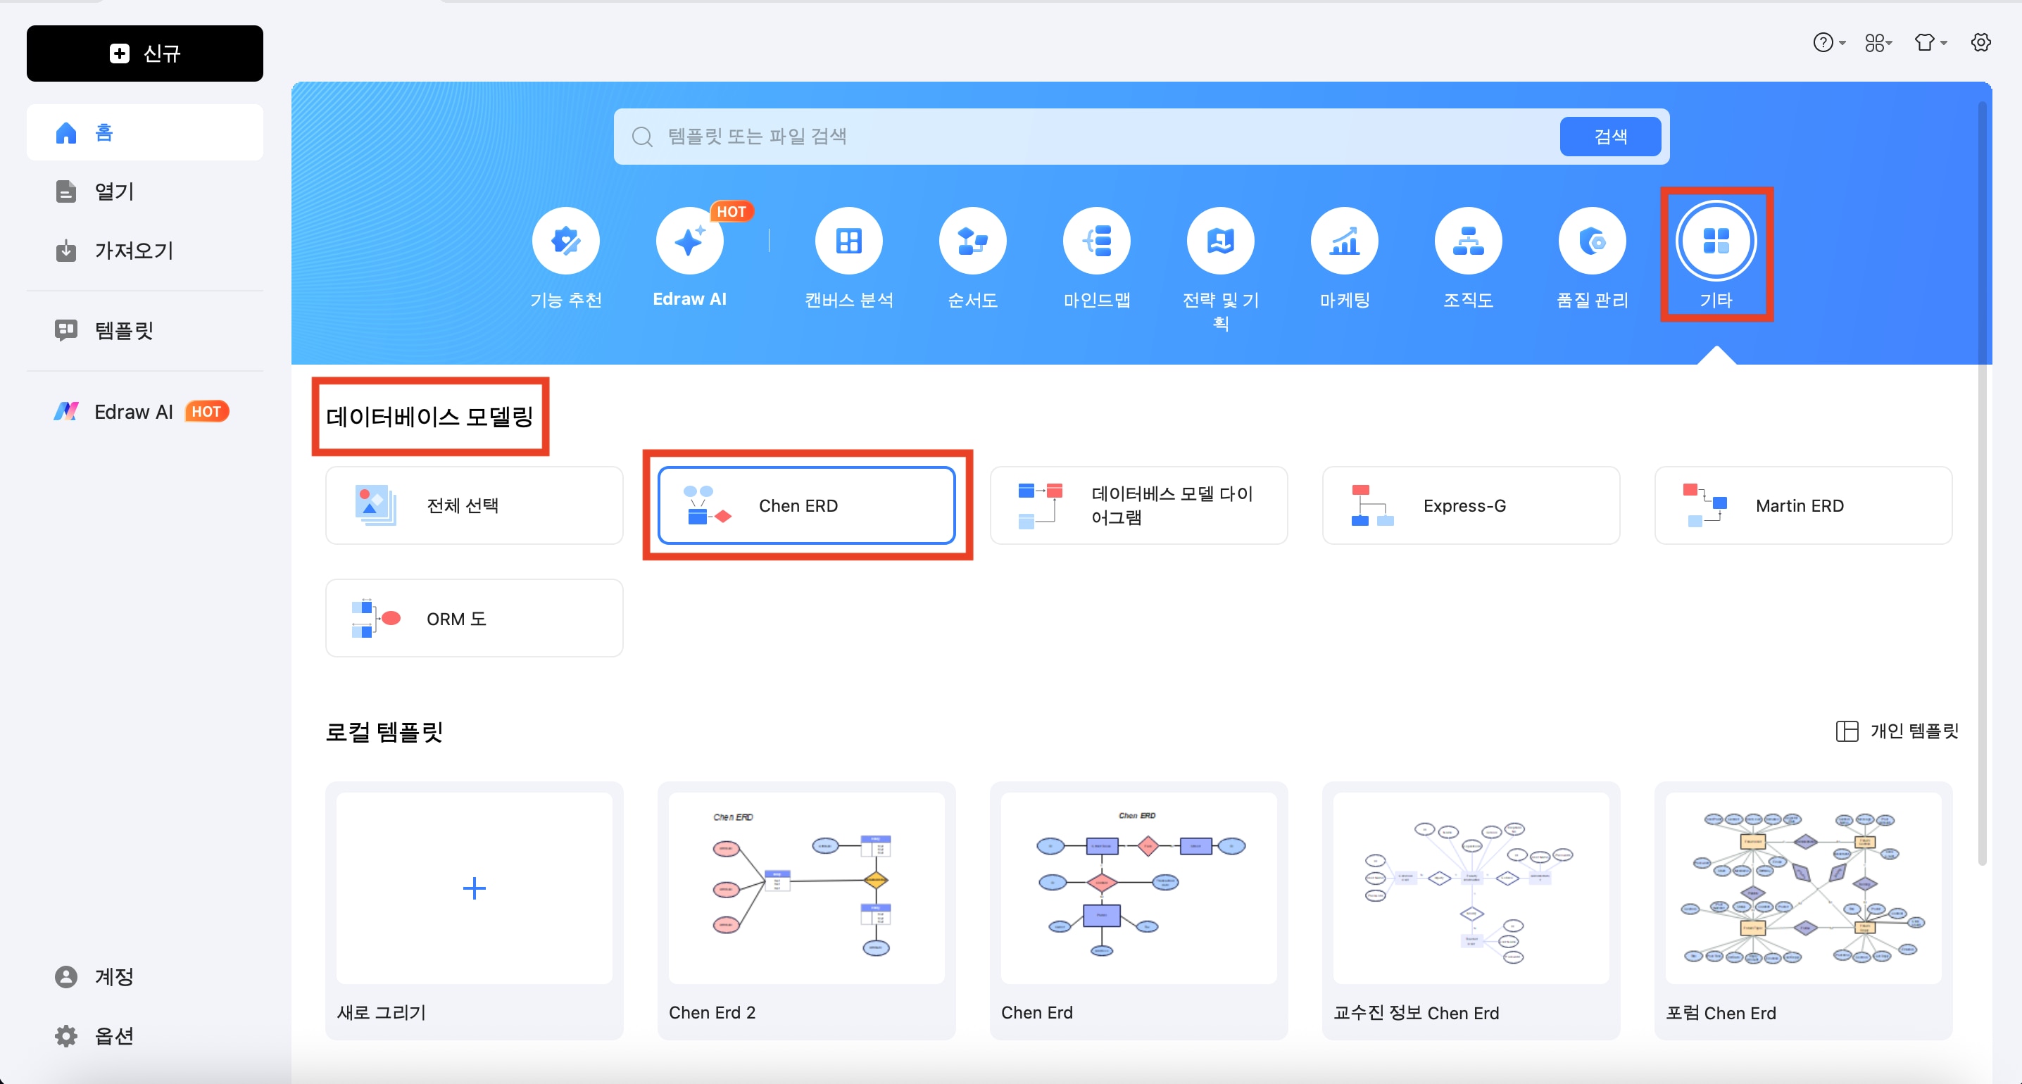Open the 포럼 Chen Erd template thumbnail

point(1802,888)
